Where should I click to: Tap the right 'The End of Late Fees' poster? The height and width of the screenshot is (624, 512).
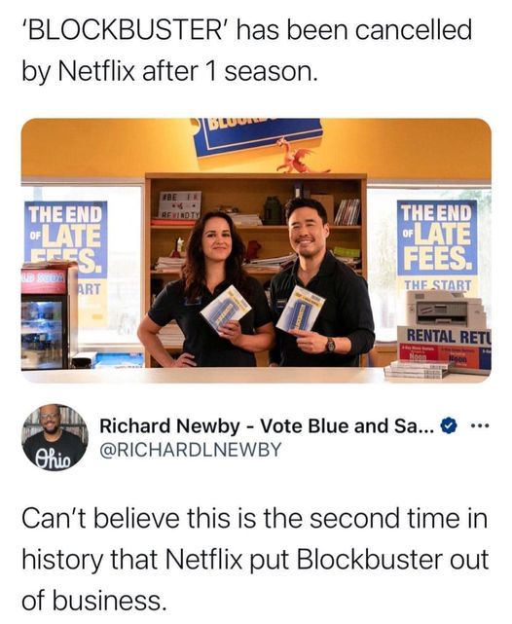click(437, 239)
